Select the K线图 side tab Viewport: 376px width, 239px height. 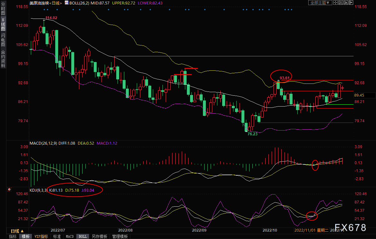click(x=3, y=24)
